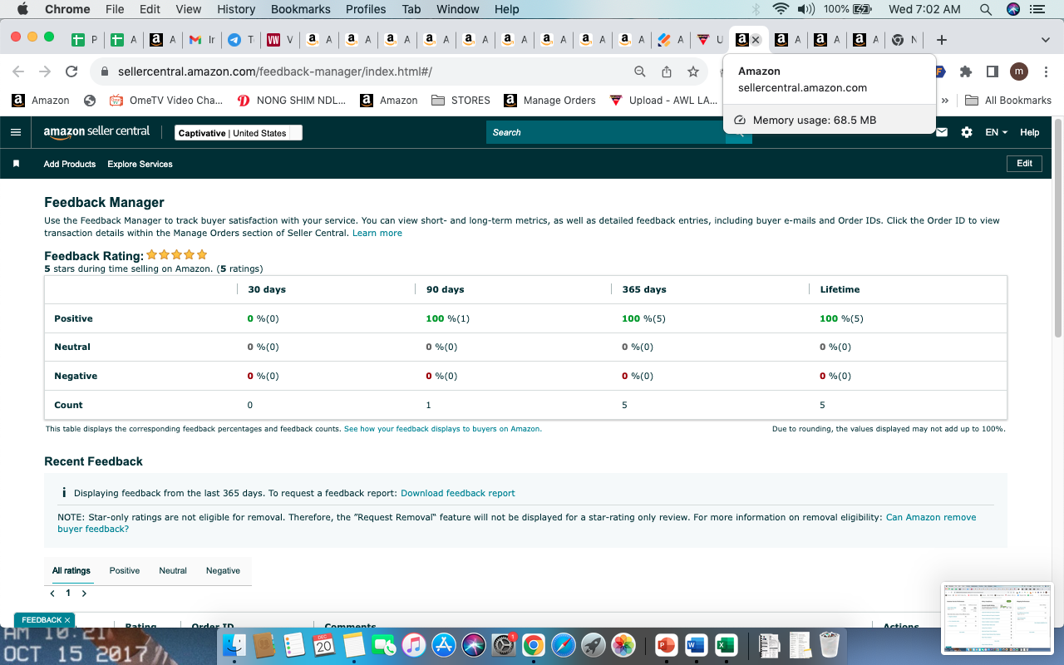Click the Amazon Seller Central logo
This screenshot has height=665, width=1064.
(x=96, y=132)
